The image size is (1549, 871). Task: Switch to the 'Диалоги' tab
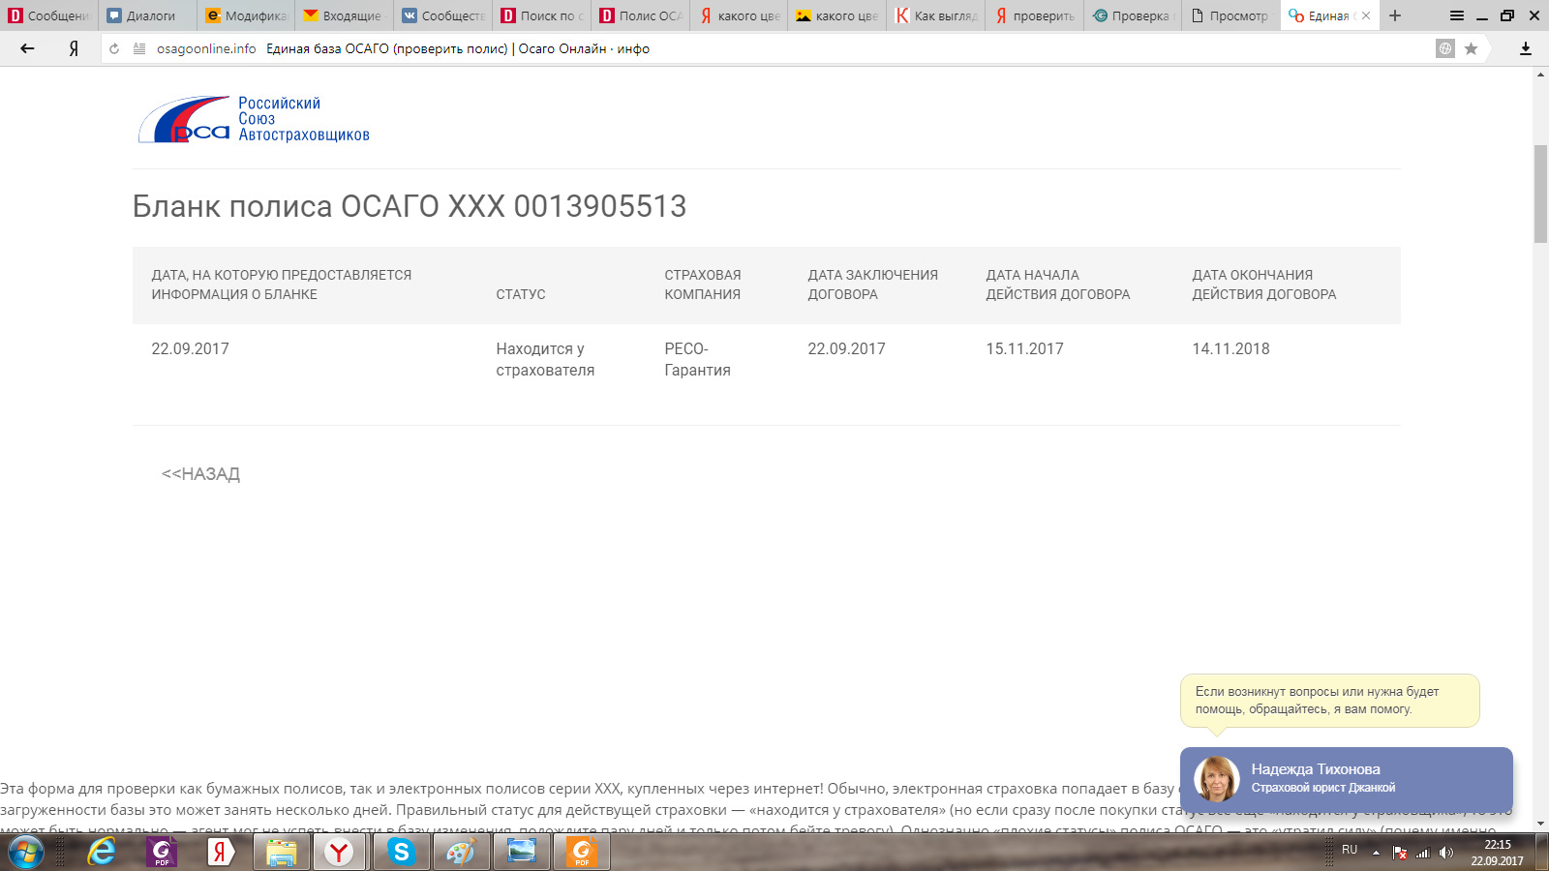(148, 15)
